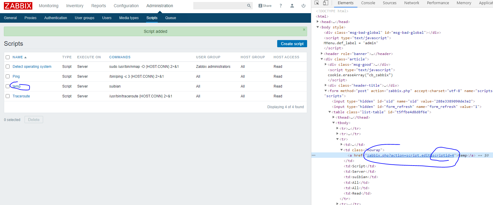493x205 pixels.
Task: Open the Administration menu
Action: 160,6
